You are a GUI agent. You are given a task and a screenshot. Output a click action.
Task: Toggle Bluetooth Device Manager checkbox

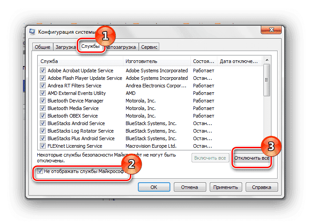click(x=43, y=101)
